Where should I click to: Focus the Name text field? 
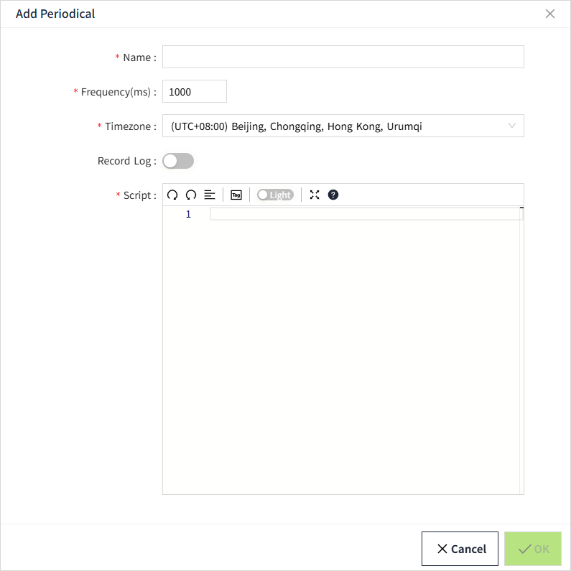[343, 57]
